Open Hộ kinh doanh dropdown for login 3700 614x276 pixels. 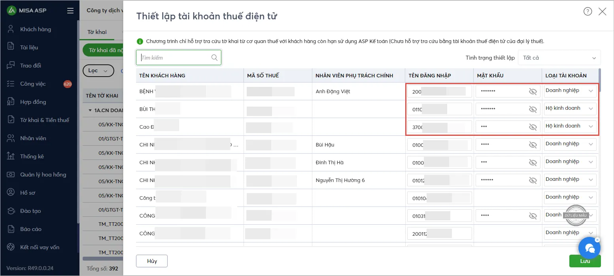(x=570, y=126)
